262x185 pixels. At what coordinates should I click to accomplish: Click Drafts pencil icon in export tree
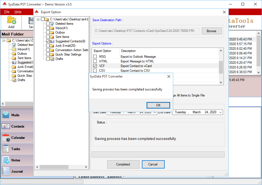click(x=52, y=59)
